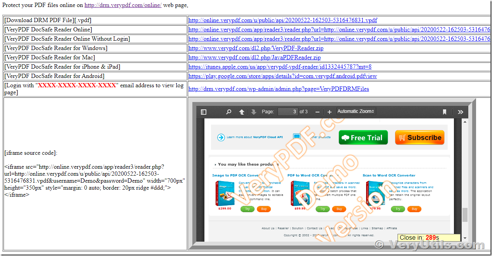The image size is (492, 256).
Task: Click the Close in countdown box
Action: (429, 237)
